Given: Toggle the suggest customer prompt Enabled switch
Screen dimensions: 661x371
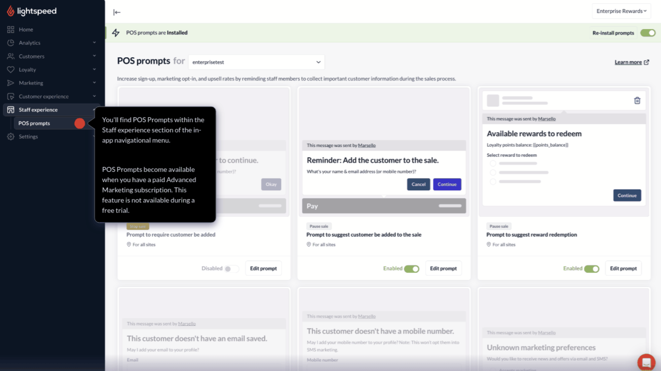Looking at the screenshot, I should 411,269.
